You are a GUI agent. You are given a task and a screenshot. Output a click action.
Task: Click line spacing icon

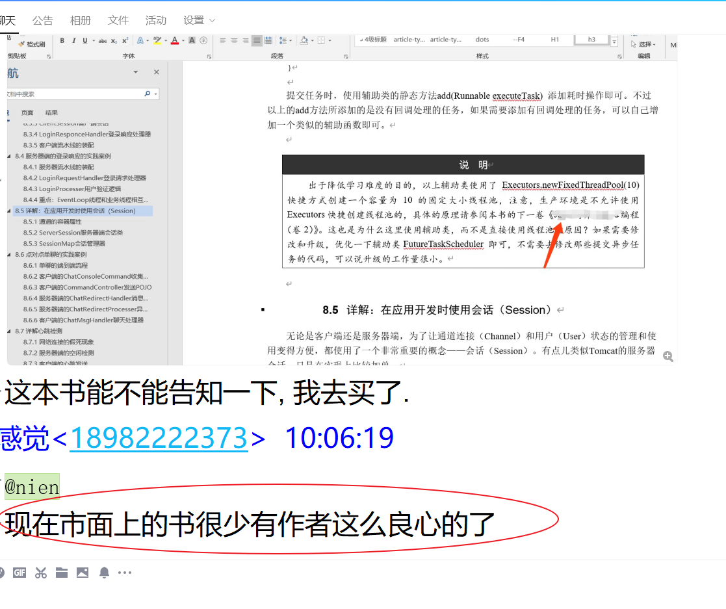pyautogui.click(x=283, y=41)
